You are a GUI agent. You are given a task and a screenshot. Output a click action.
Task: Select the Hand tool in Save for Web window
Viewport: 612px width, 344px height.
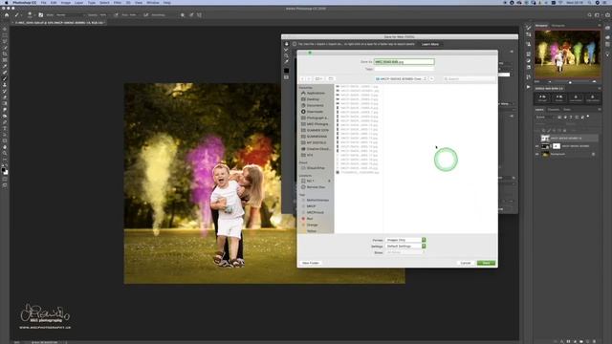tap(287, 44)
